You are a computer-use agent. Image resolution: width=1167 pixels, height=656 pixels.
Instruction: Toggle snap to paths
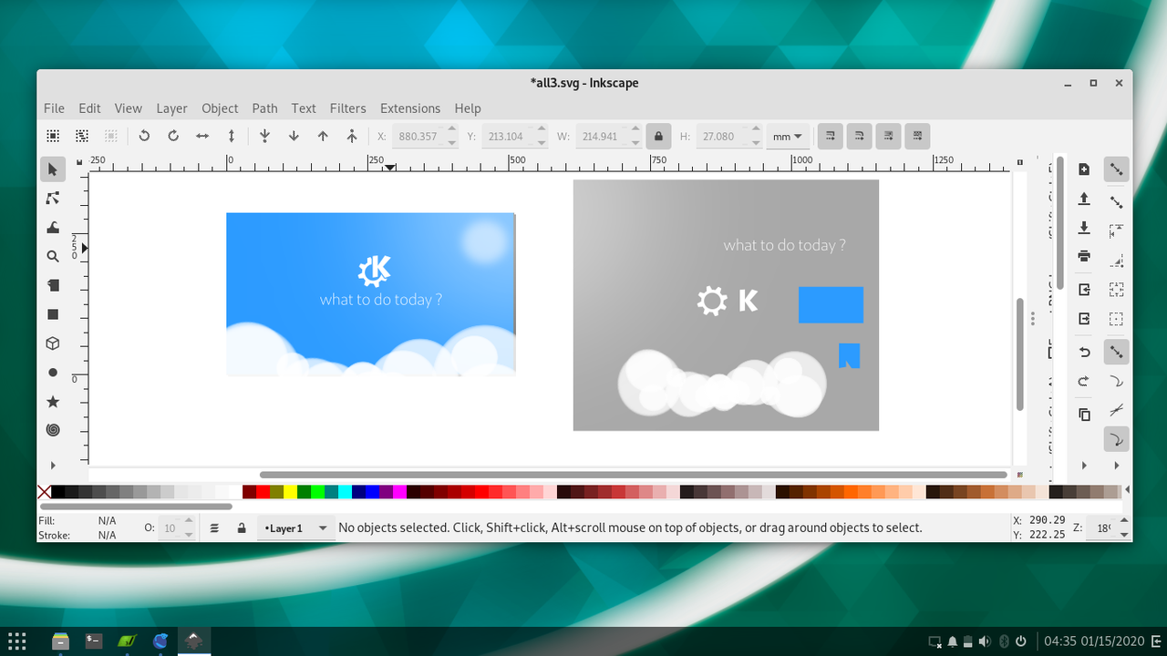pyautogui.click(x=1116, y=381)
